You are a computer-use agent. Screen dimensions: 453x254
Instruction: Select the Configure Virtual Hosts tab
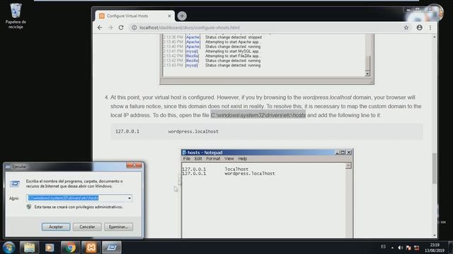(135, 16)
